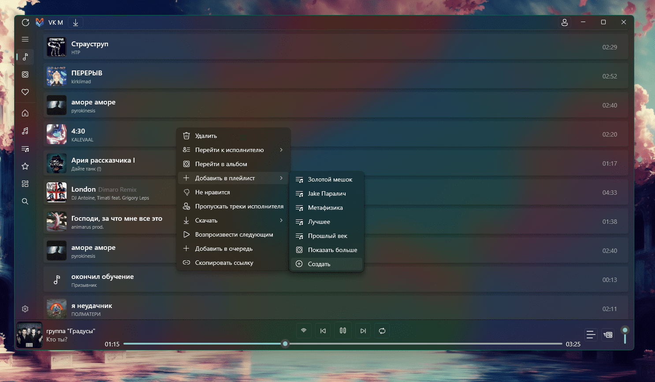655x382 pixels.
Task: Click the 02:52 duration of ПЕРЕРЫВ
Action: click(610, 76)
